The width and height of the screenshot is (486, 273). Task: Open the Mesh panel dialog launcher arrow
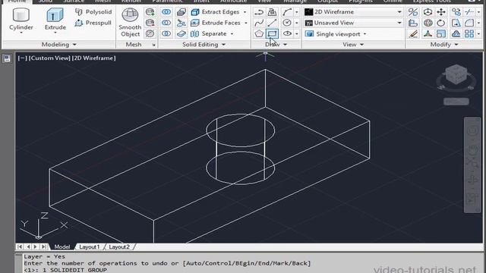click(153, 45)
